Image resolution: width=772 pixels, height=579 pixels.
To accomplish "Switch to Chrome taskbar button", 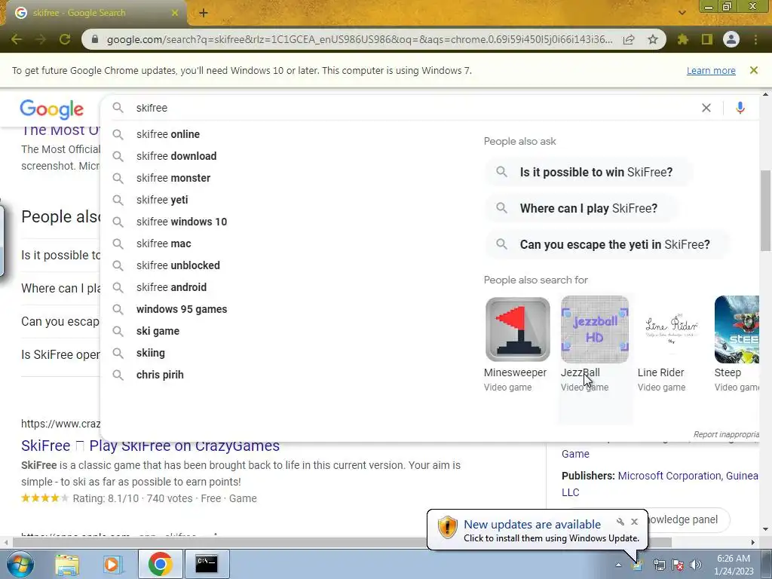I will [x=160, y=564].
